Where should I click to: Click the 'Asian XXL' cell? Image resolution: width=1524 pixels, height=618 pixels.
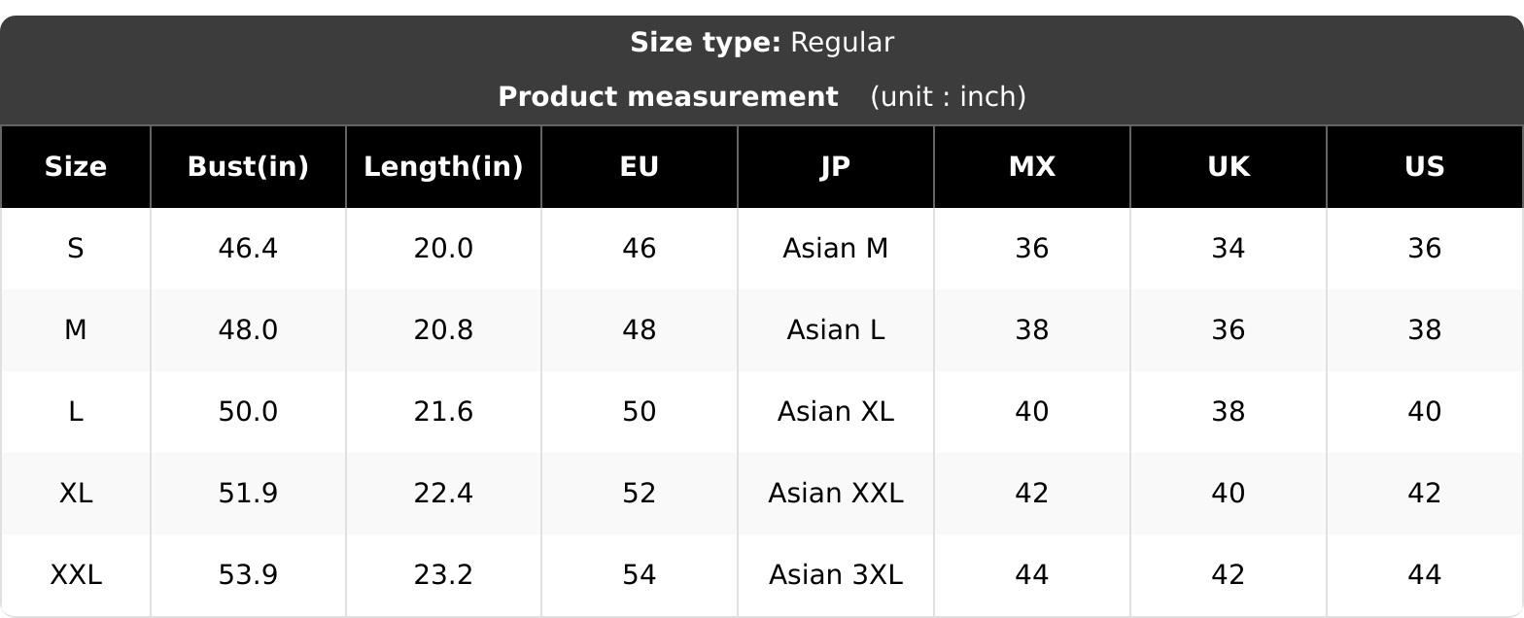[836, 494]
